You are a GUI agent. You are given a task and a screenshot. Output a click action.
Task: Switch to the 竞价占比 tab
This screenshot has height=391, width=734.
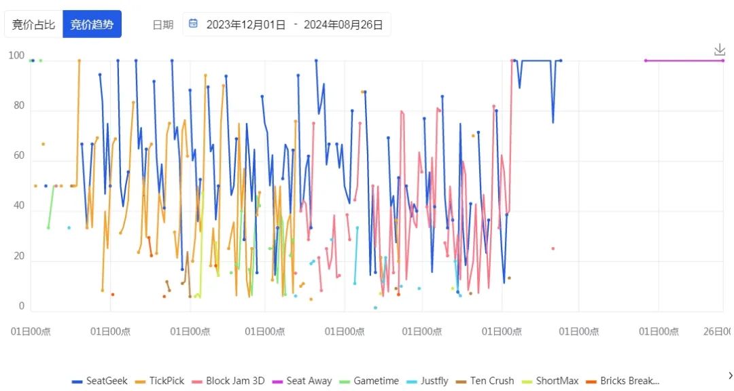[x=33, y=24]
